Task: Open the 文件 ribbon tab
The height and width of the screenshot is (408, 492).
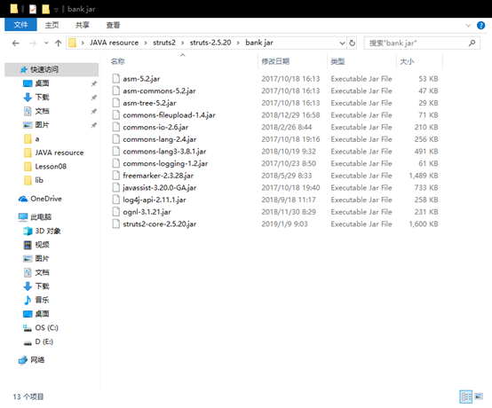Action: pyautogui.click(x=20, y=25)
